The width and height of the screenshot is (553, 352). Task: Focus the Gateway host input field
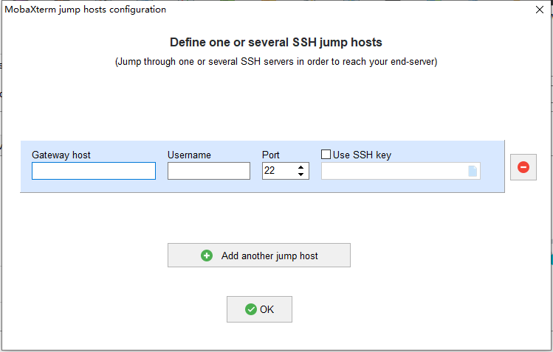click(94, 171)
